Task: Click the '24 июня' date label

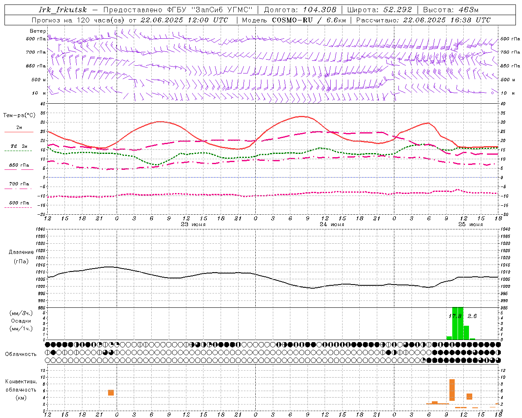Action: tap(332, 225)
